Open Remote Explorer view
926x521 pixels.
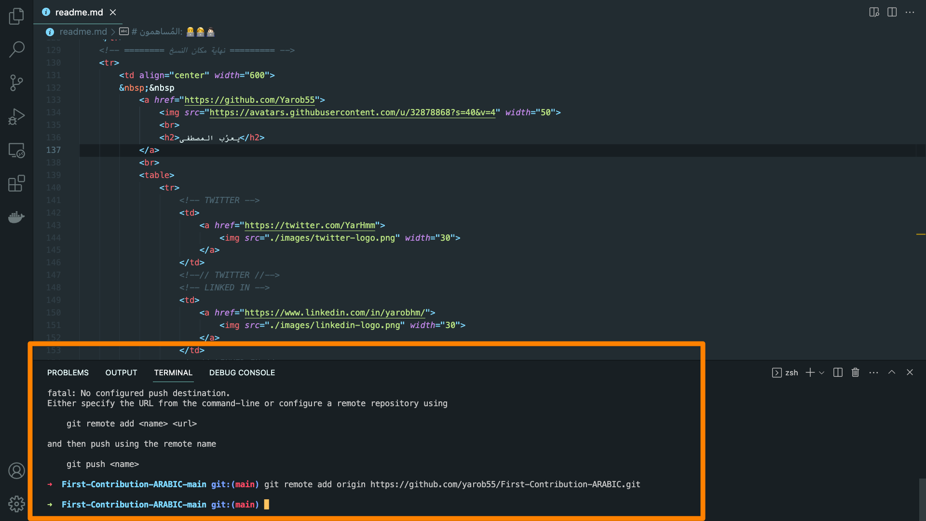pyautogui.click(x=16, y=151)
